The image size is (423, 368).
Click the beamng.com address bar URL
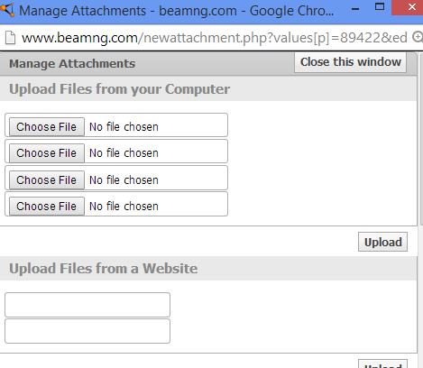point(214,38)
